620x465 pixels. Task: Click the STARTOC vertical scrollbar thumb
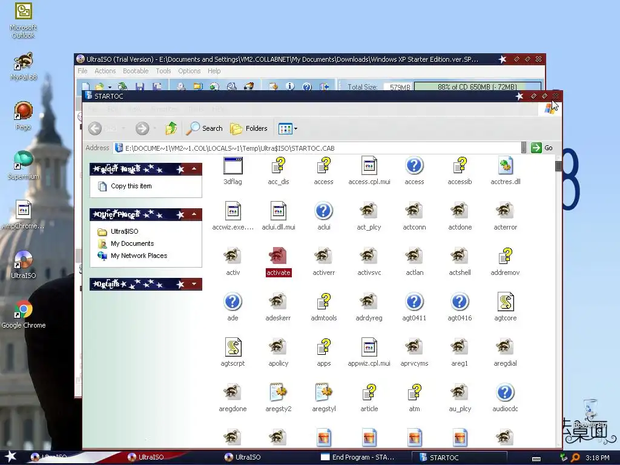(x=558, y=166)
